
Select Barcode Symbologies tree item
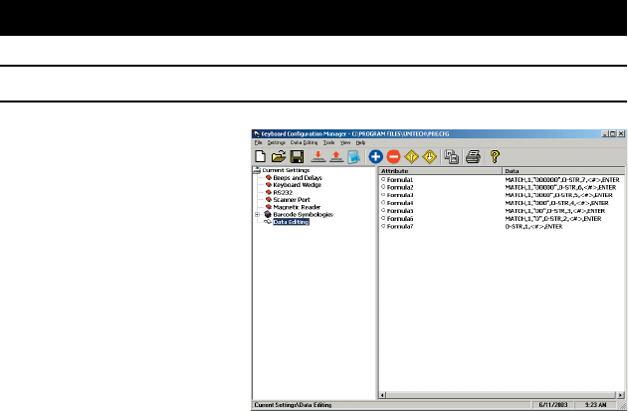303,214
